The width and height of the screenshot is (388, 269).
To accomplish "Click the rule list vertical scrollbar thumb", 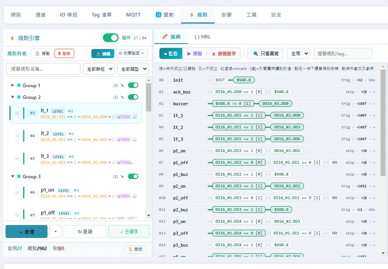I will tap(148, 97).
